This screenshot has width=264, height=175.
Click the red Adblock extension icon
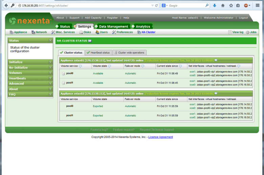pyautogui.click(x=246, y=5)
